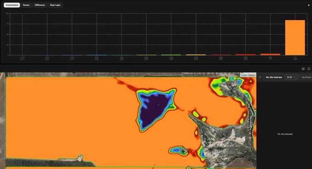Collapse the histogram panel with the triangle arrow
Viewport: 312px width, 169px height.
click(309, 5)
